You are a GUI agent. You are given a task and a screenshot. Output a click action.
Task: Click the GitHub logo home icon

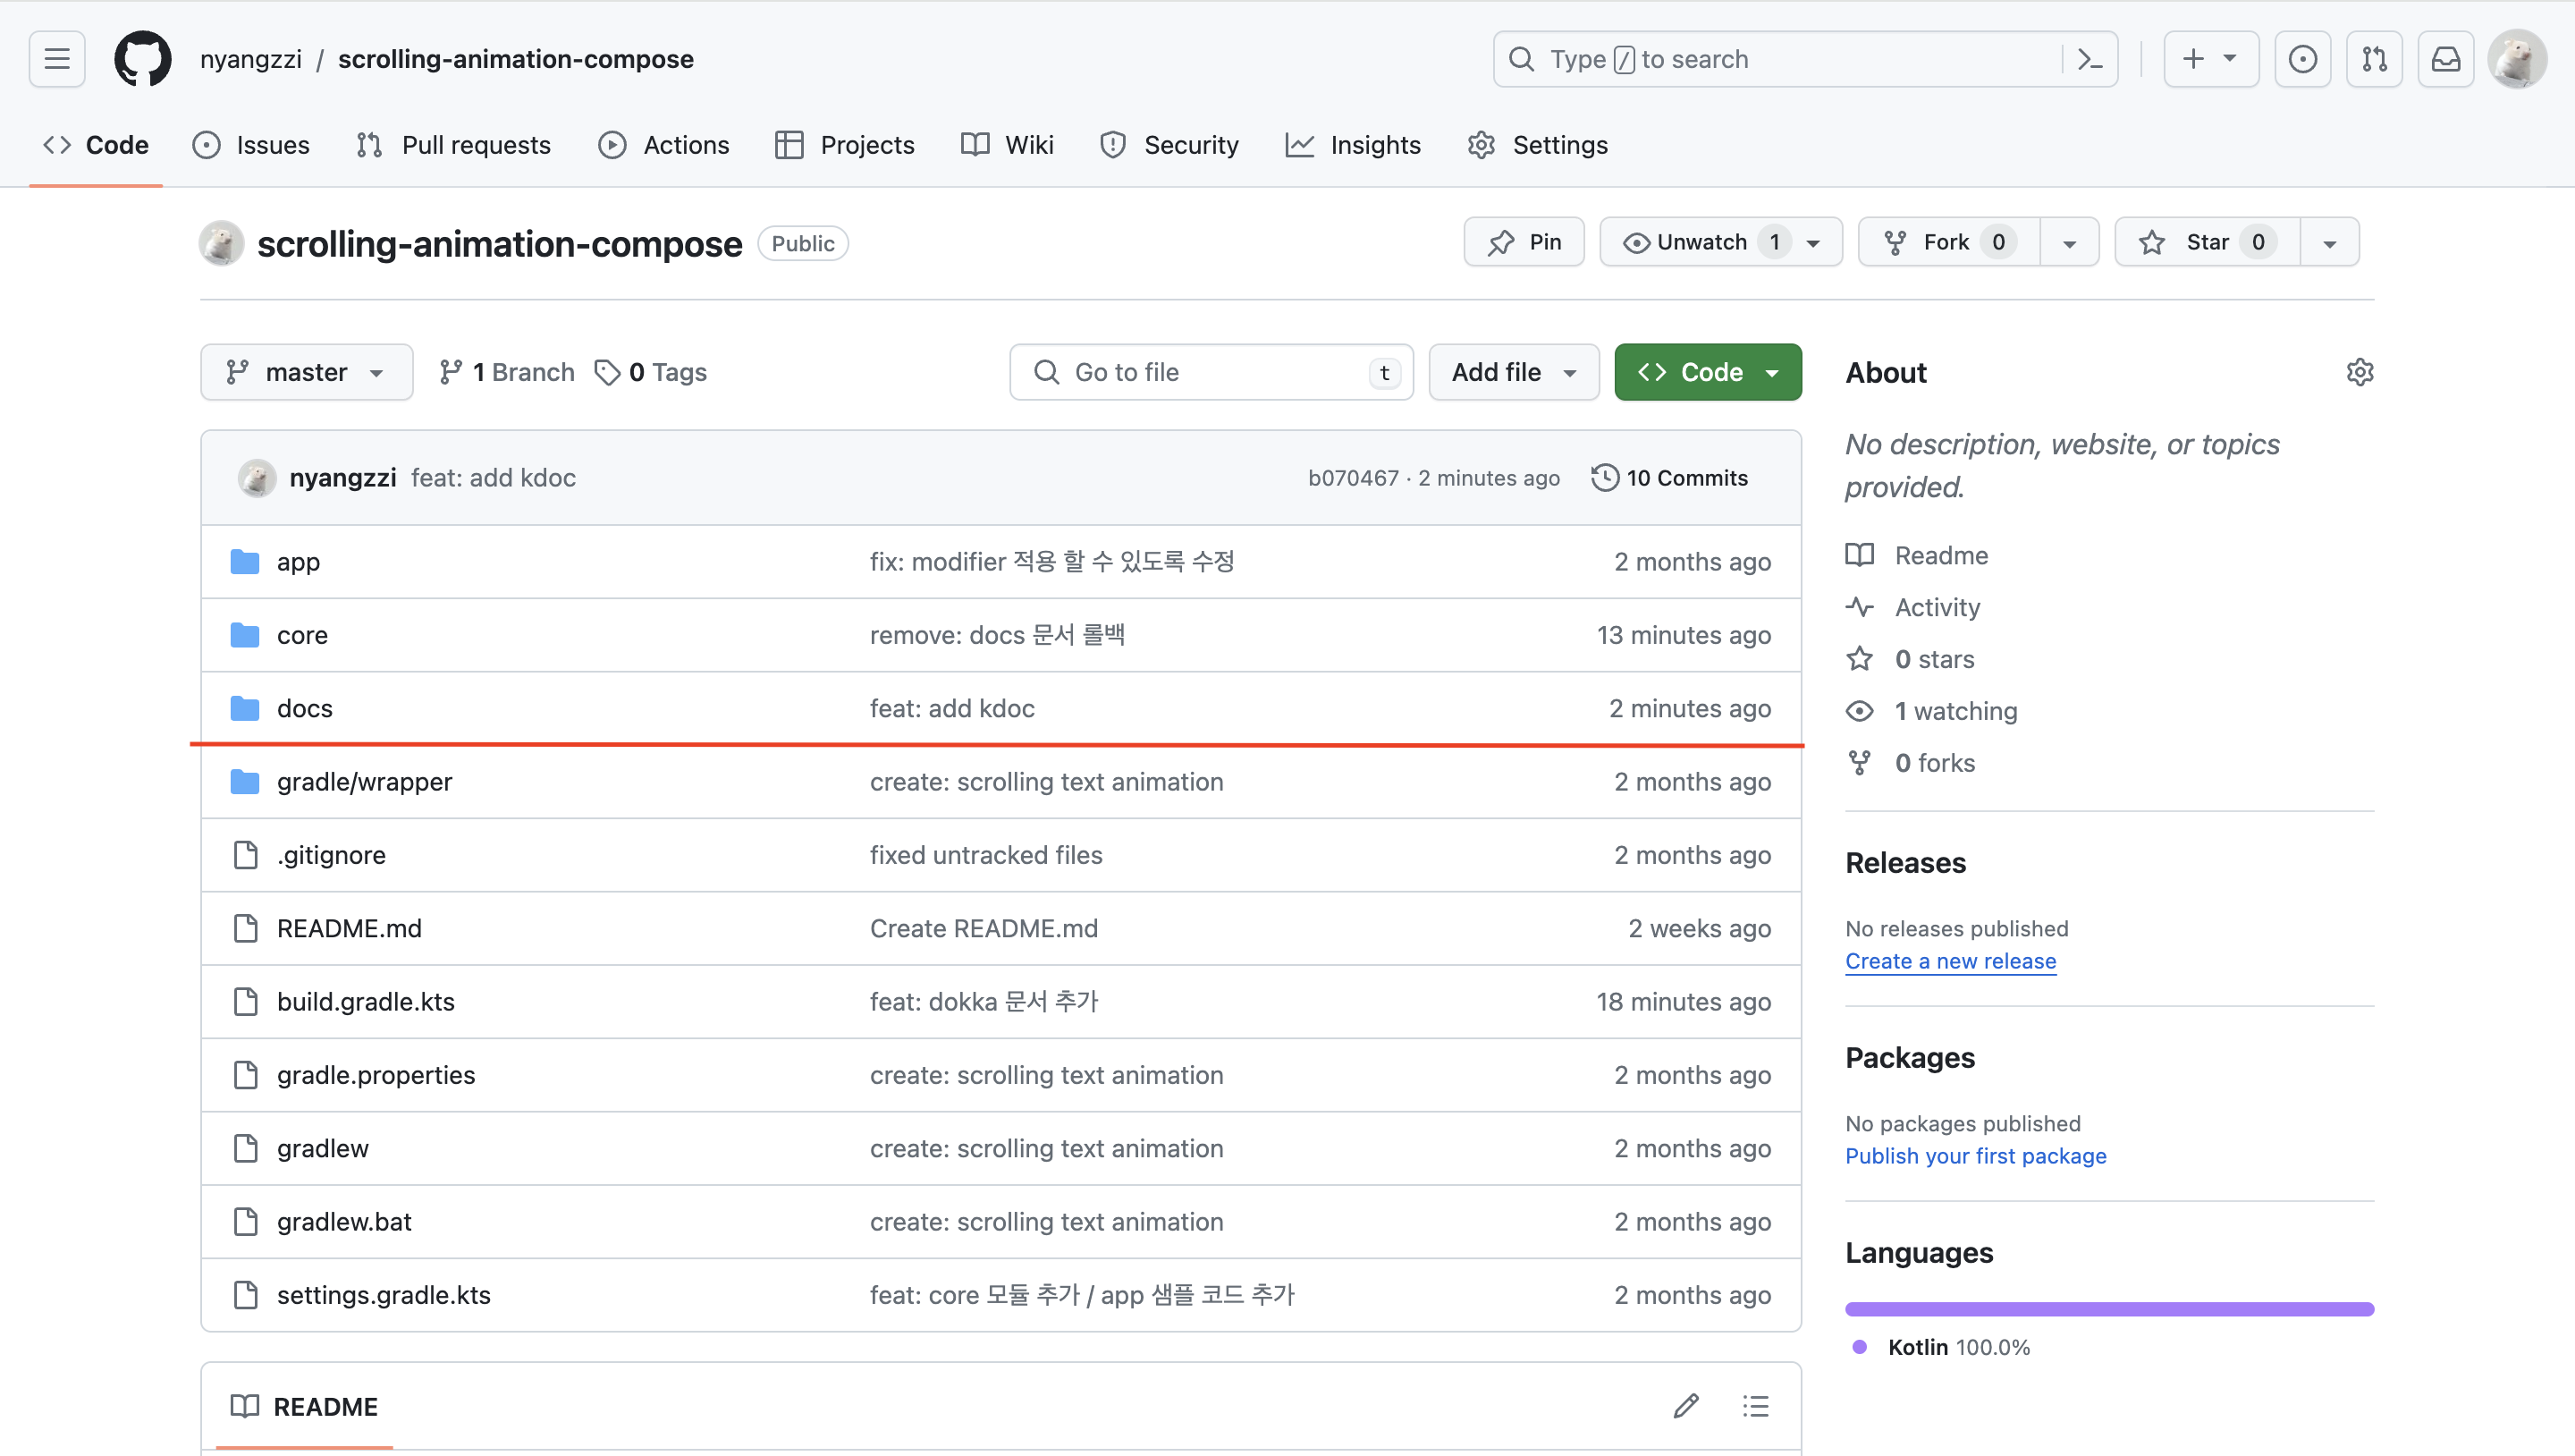(x=142, y=59)
